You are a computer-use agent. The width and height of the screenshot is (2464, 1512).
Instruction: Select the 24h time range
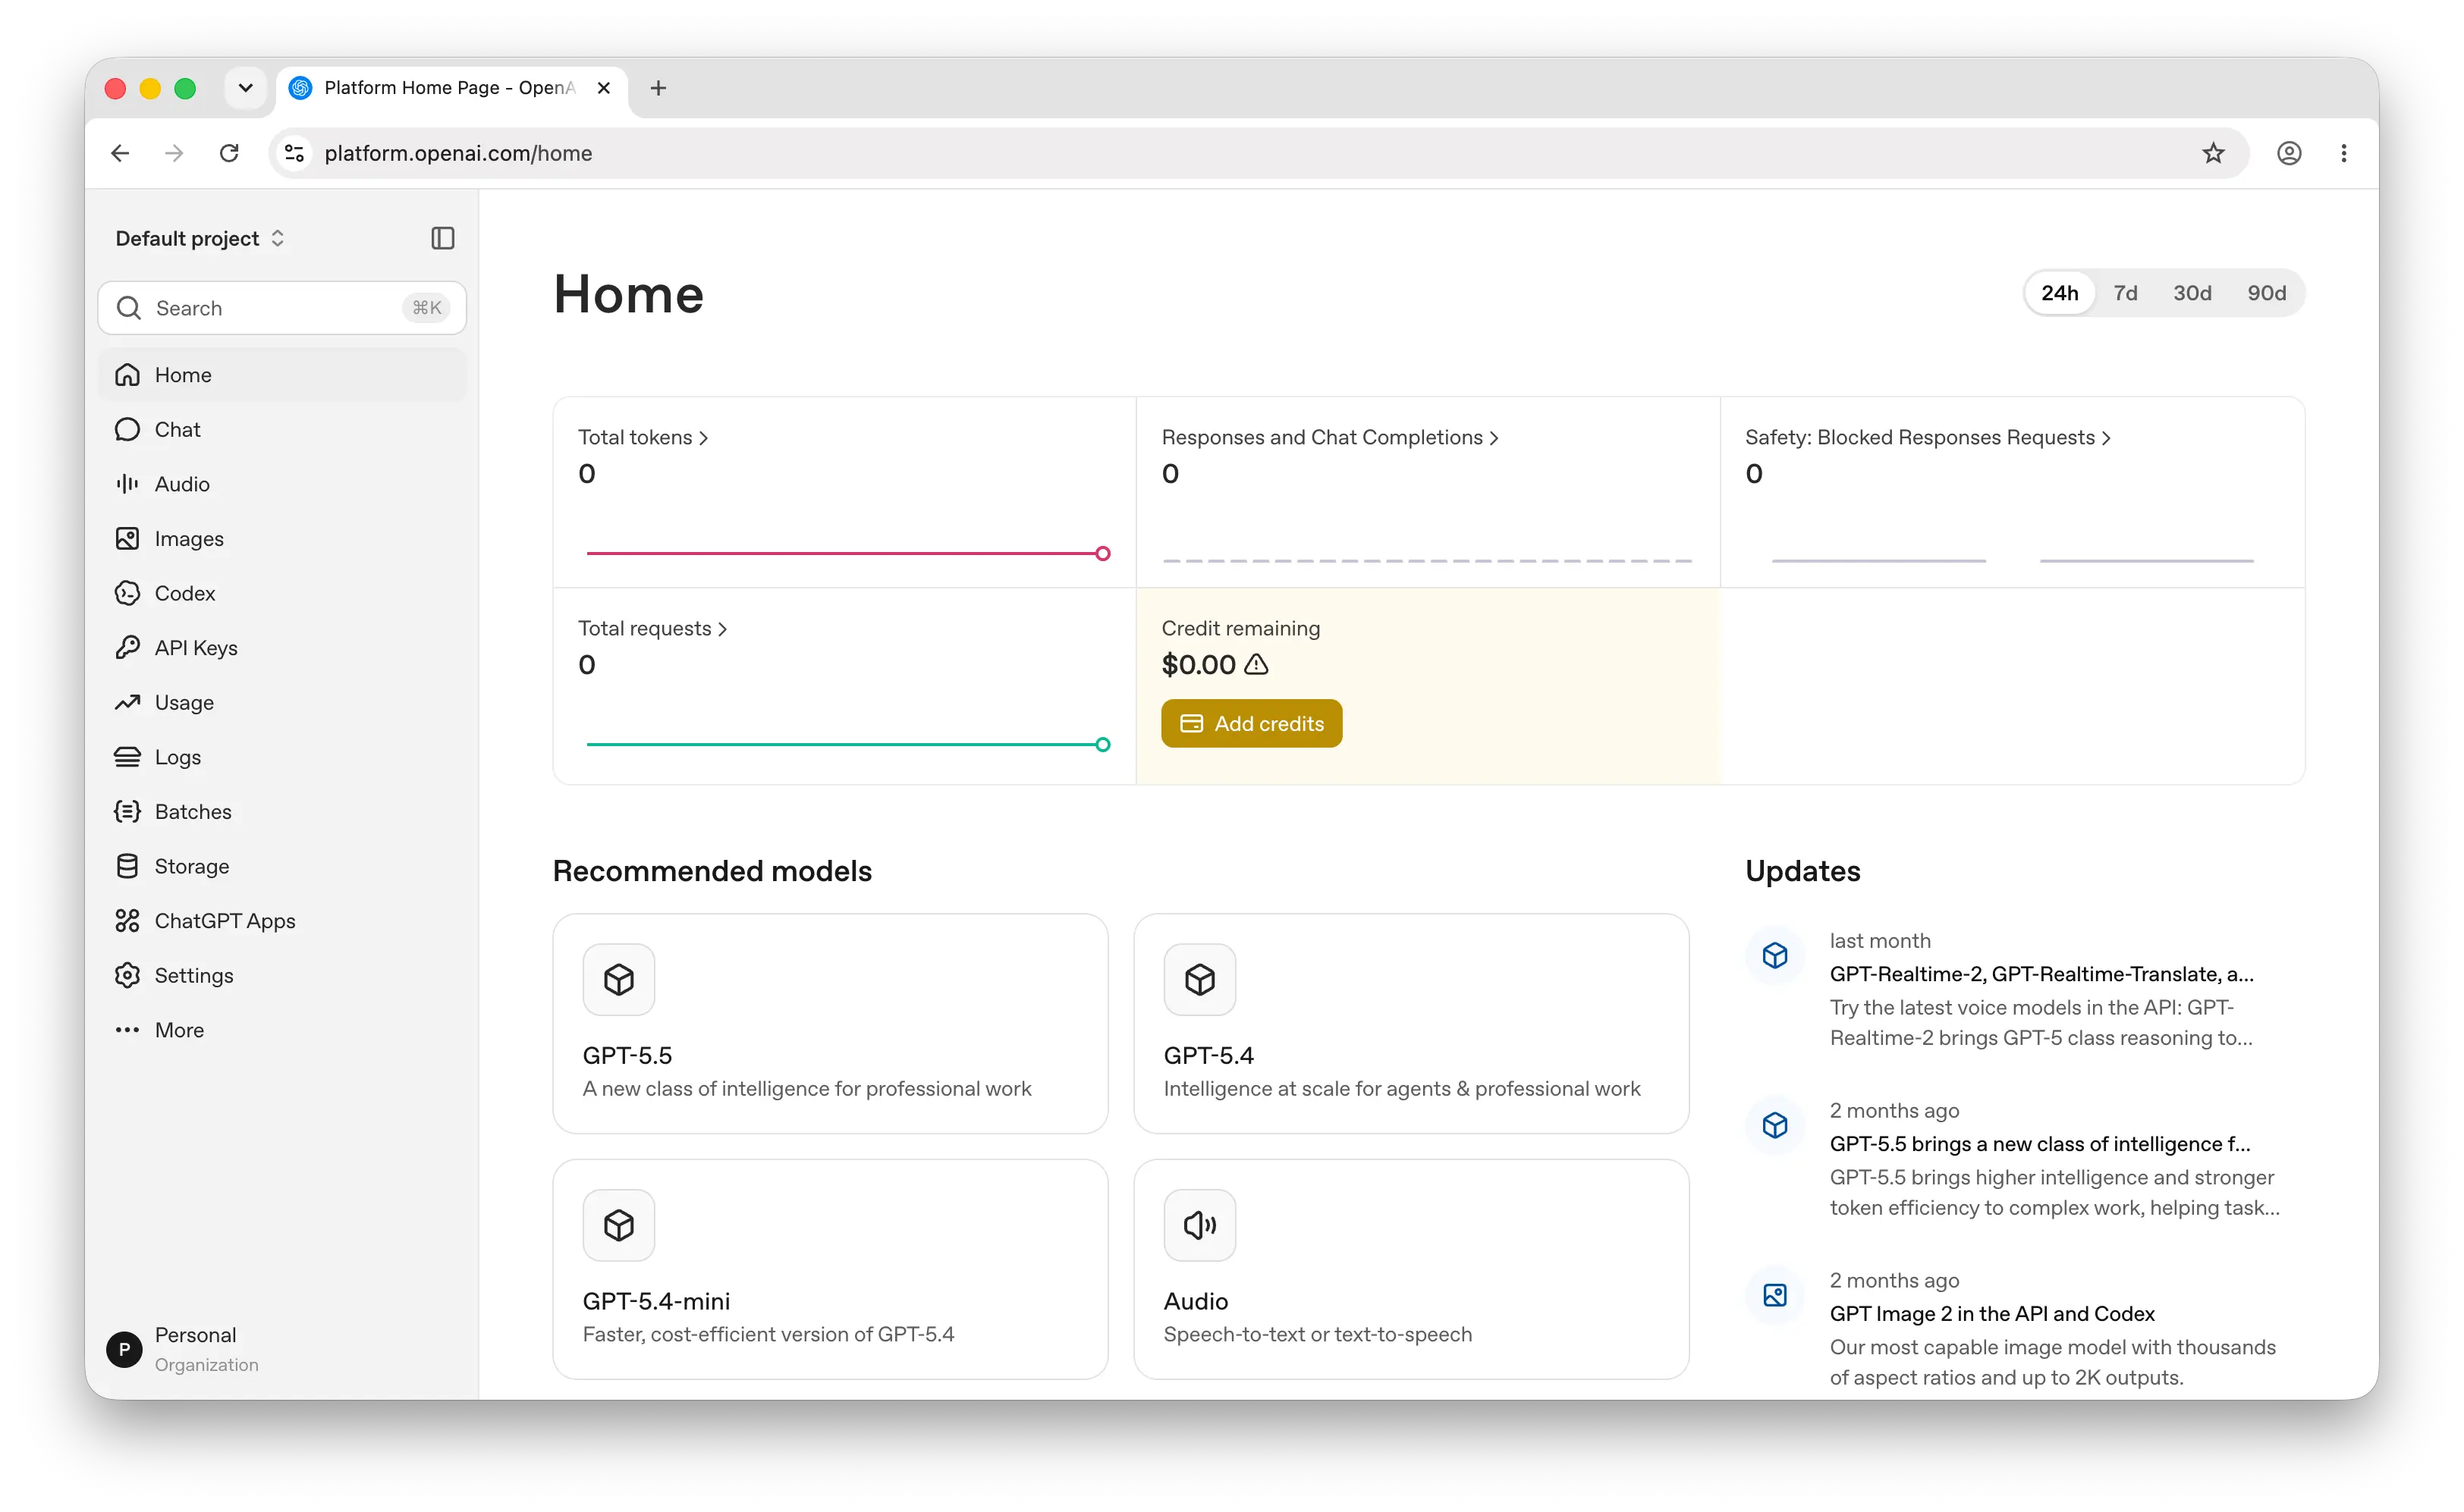click(x=2059, y=293)
